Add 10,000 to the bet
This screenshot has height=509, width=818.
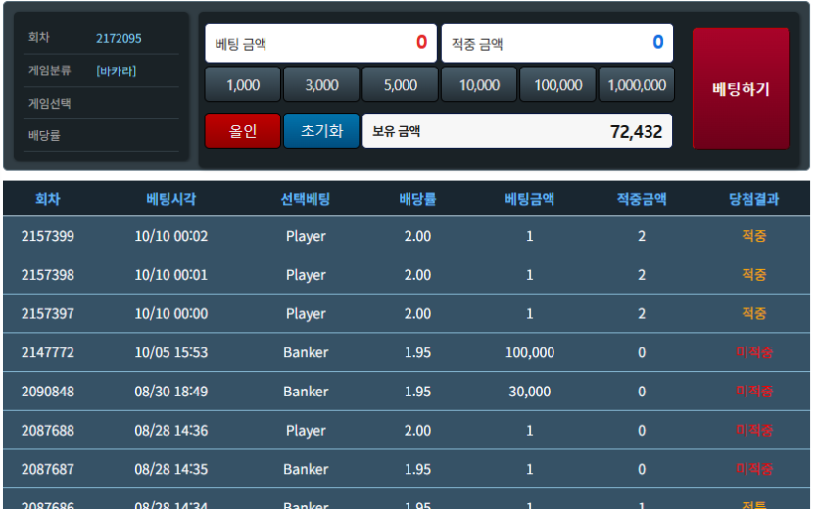pos(479,84)
